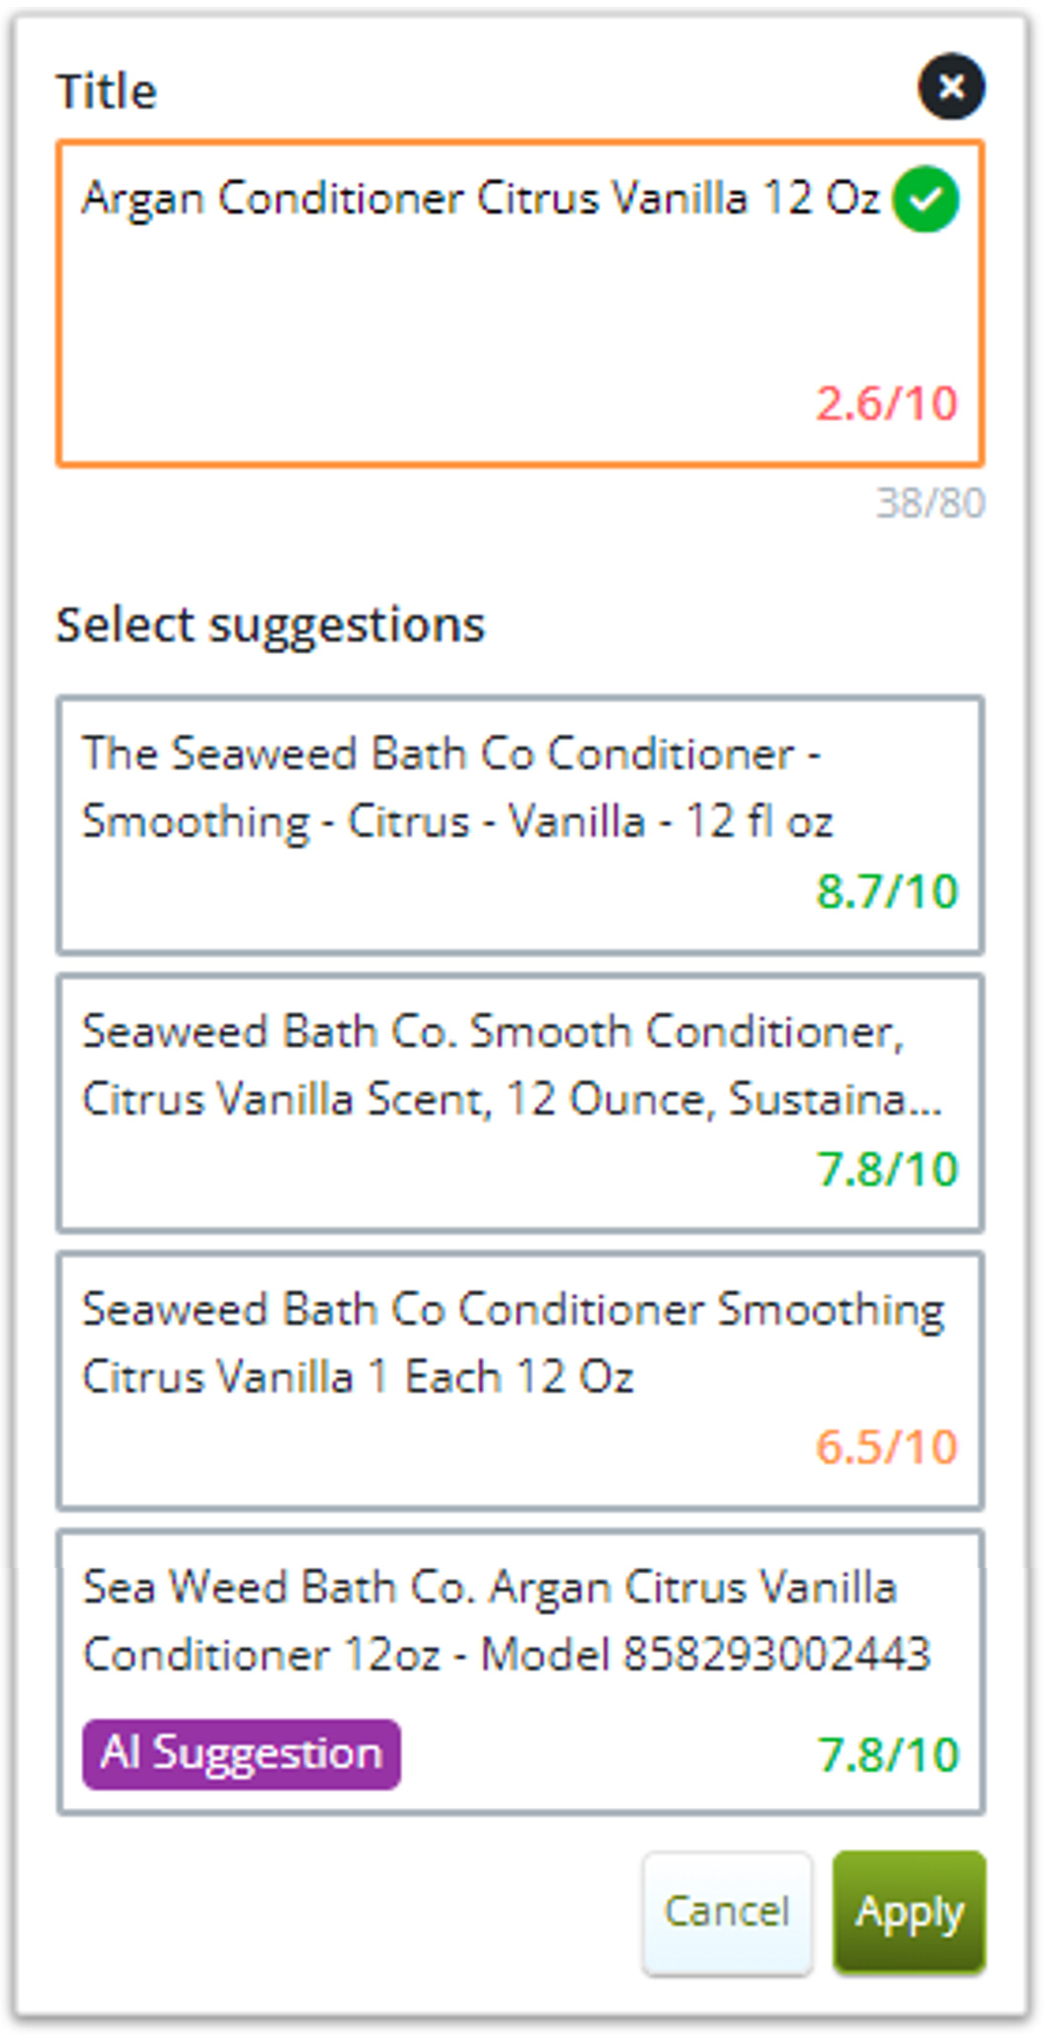This screenshot has width=1044, height=2036.
Task: Click the 'Select suggestions' heading
Action: (x=270, y=624)
